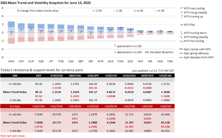Click the USD/KRW column header
Screen dimensions: 222x138
tap(75, 106)
